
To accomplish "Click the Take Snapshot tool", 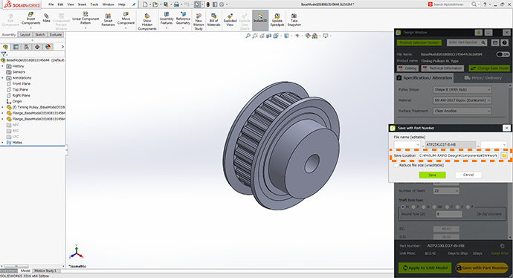I will coord(294,20).
